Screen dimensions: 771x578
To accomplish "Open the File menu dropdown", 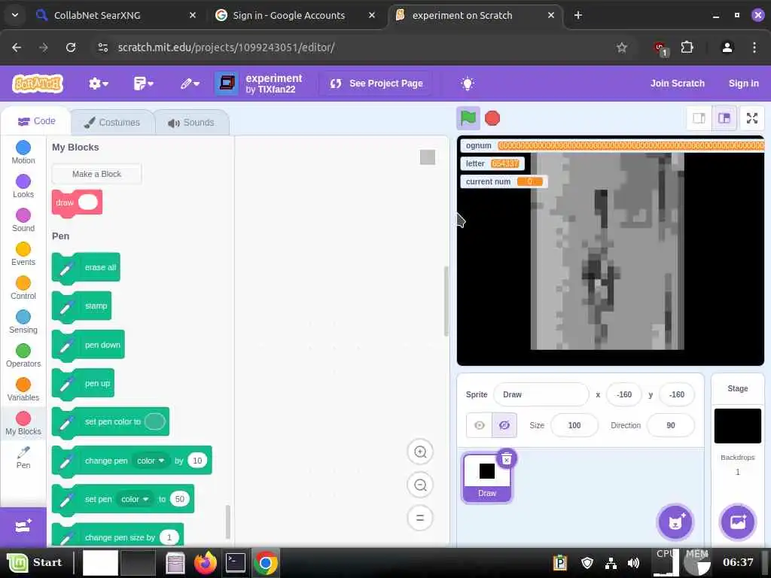I will [x=144, y=84].
